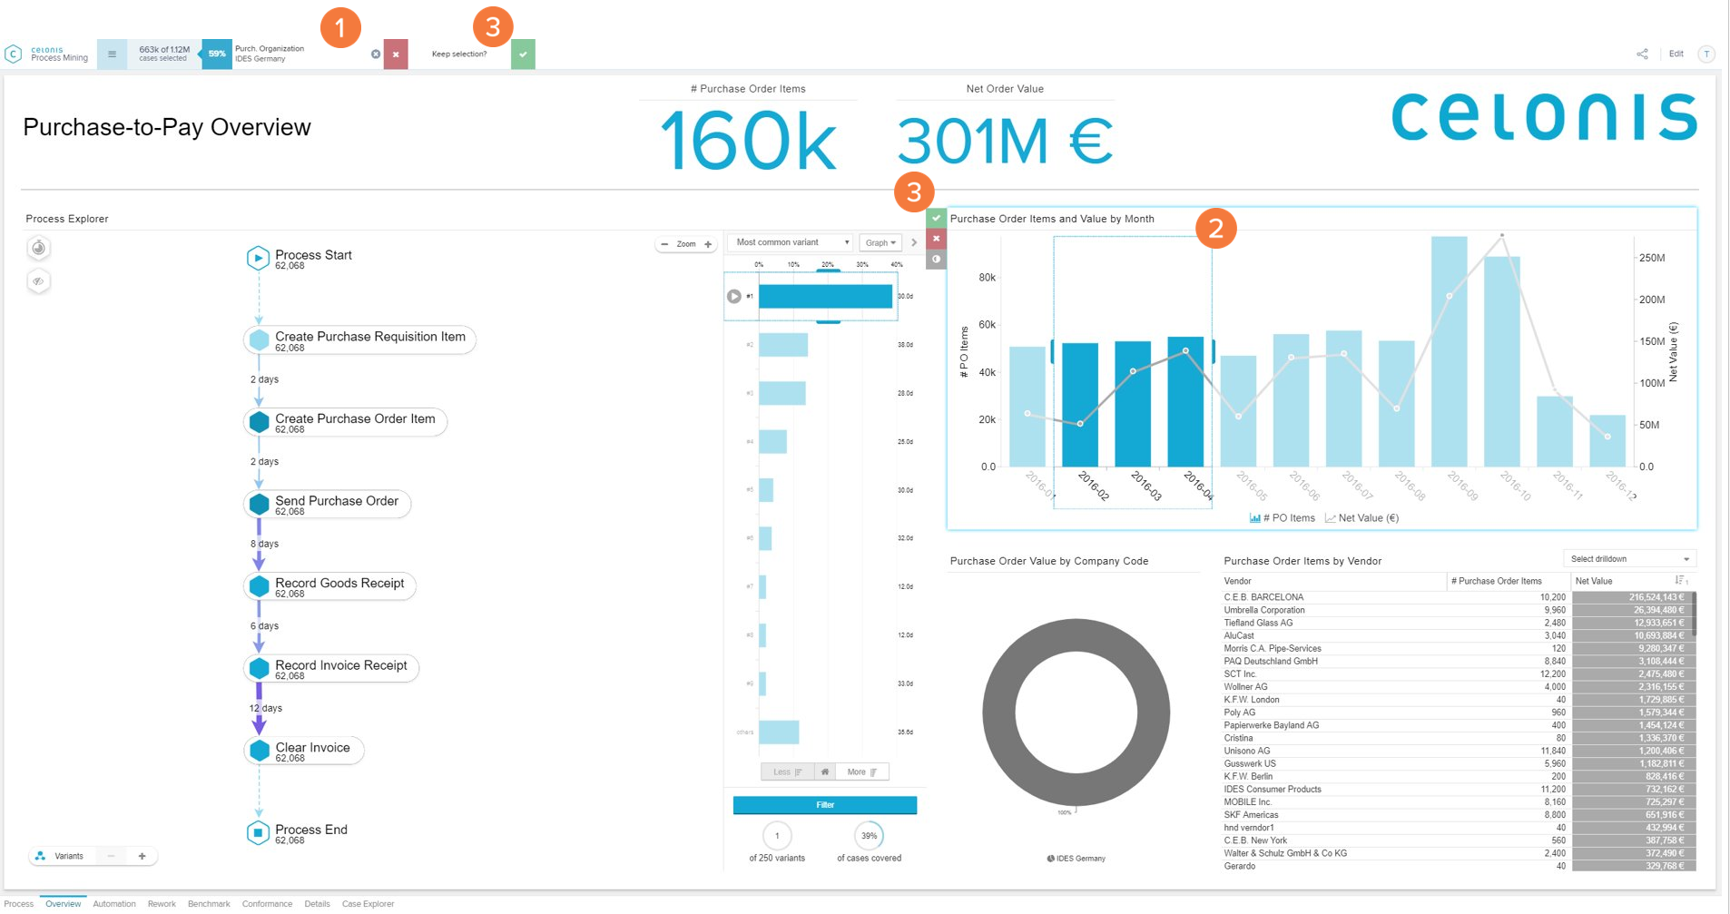
Task: Click the More variants button
Action: tap(861, 772)
